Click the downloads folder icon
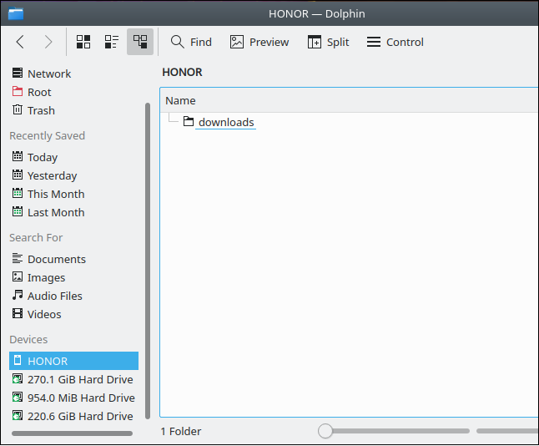 [x=189, y=121]
